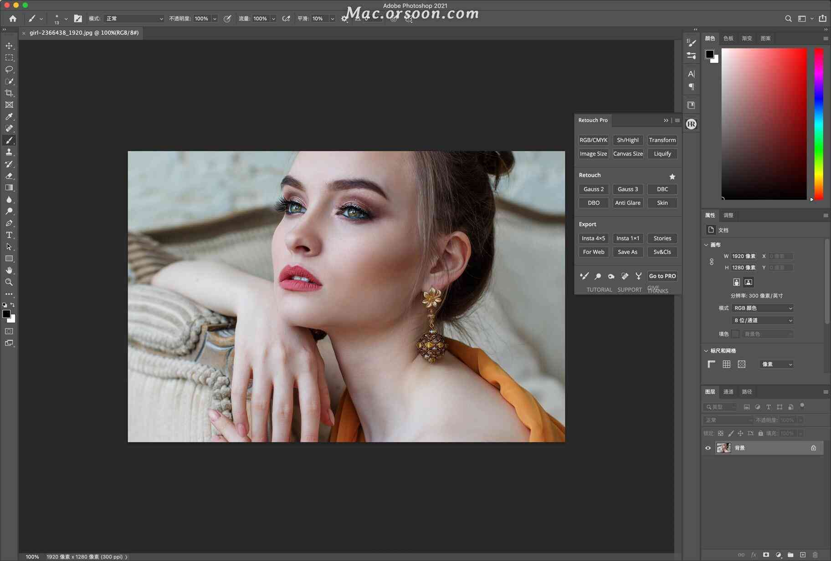Open the search icon in options bar
Screen dimensions: 831x561
coord(788,19)
